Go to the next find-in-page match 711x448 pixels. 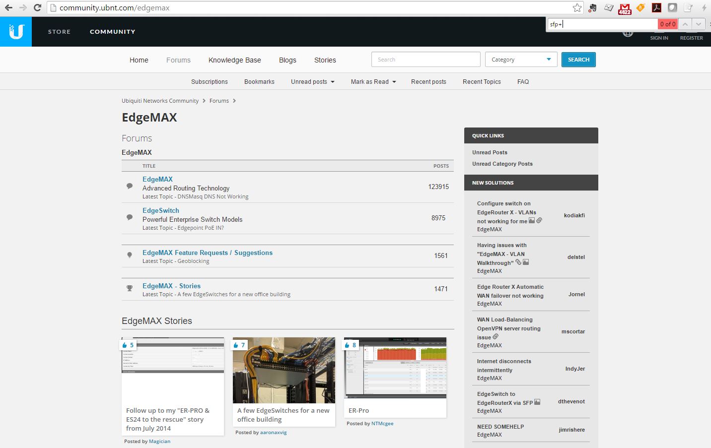(x=699, y=24)
